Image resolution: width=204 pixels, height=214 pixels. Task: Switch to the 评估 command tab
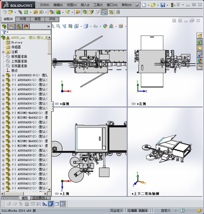coord(52,19)
